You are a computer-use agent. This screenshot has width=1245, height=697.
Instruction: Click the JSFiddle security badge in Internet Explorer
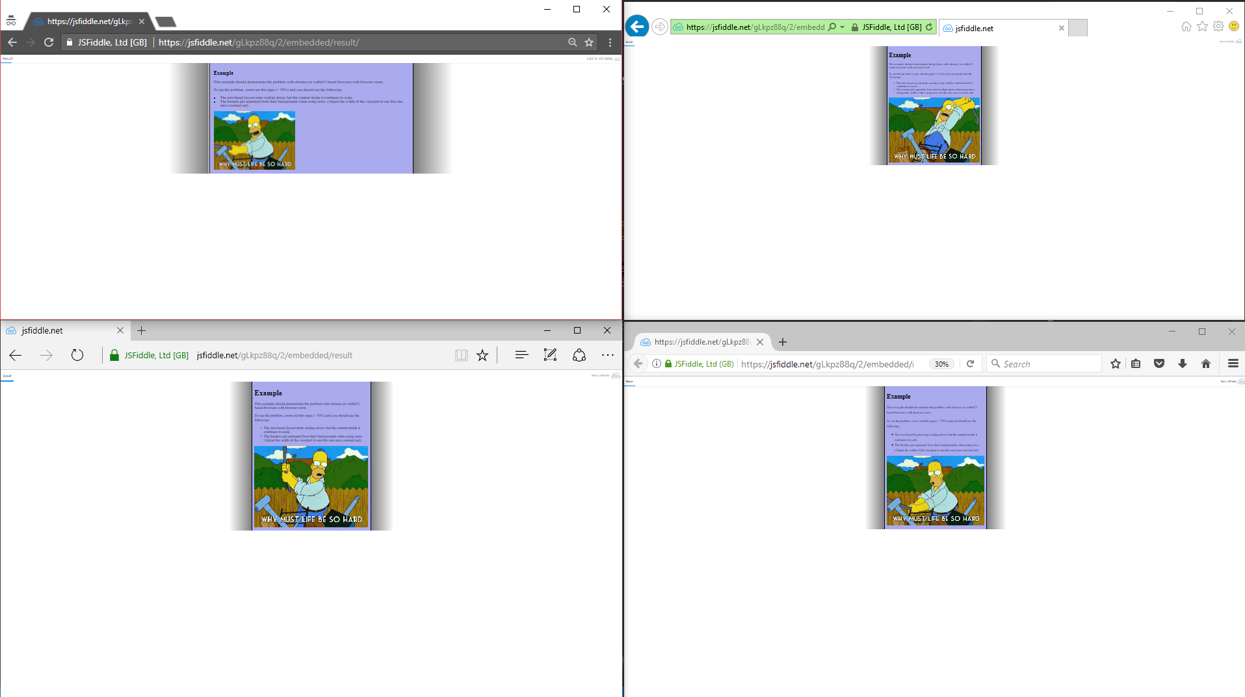(886, 27)
